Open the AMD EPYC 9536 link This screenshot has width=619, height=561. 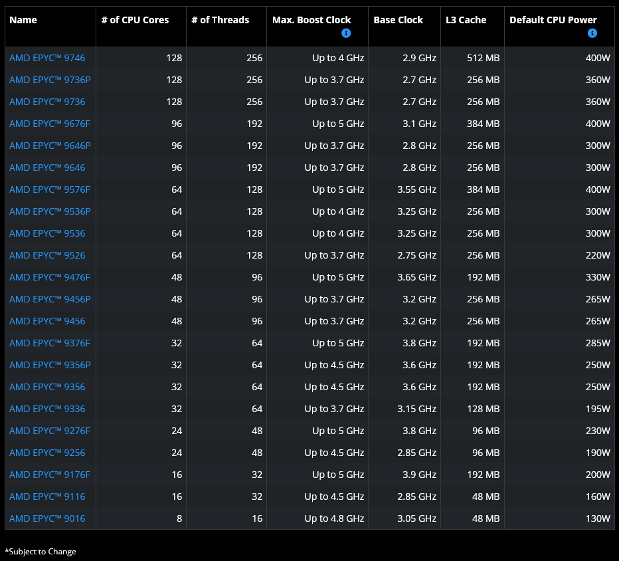tap(47, 233)
